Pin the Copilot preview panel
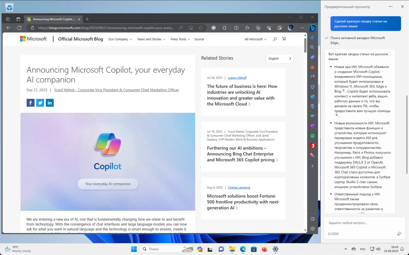The width and height of the screenshot is (409, 255). click(399, 234)
